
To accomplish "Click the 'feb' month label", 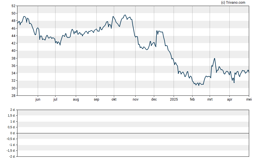I will click(x=192, y=99).
